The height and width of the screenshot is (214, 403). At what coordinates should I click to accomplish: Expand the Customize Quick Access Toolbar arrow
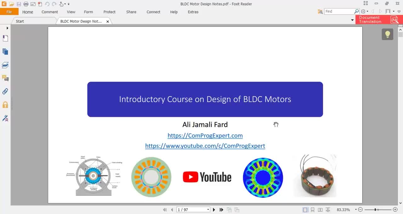coord(69,4)
